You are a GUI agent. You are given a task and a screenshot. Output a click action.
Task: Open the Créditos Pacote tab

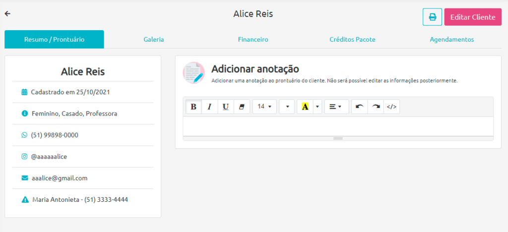(x=353, y=40)
